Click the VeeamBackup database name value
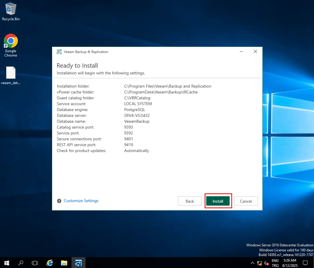Viewport: 314px width, 268px height. tap(137, 121)
